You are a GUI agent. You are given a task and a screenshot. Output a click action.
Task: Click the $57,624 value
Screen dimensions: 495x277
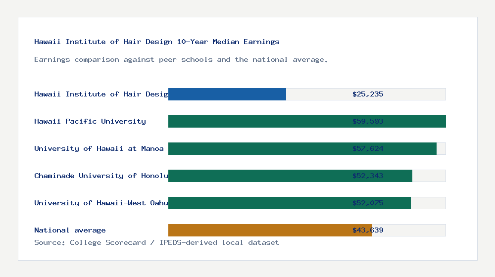coord(368,148)
